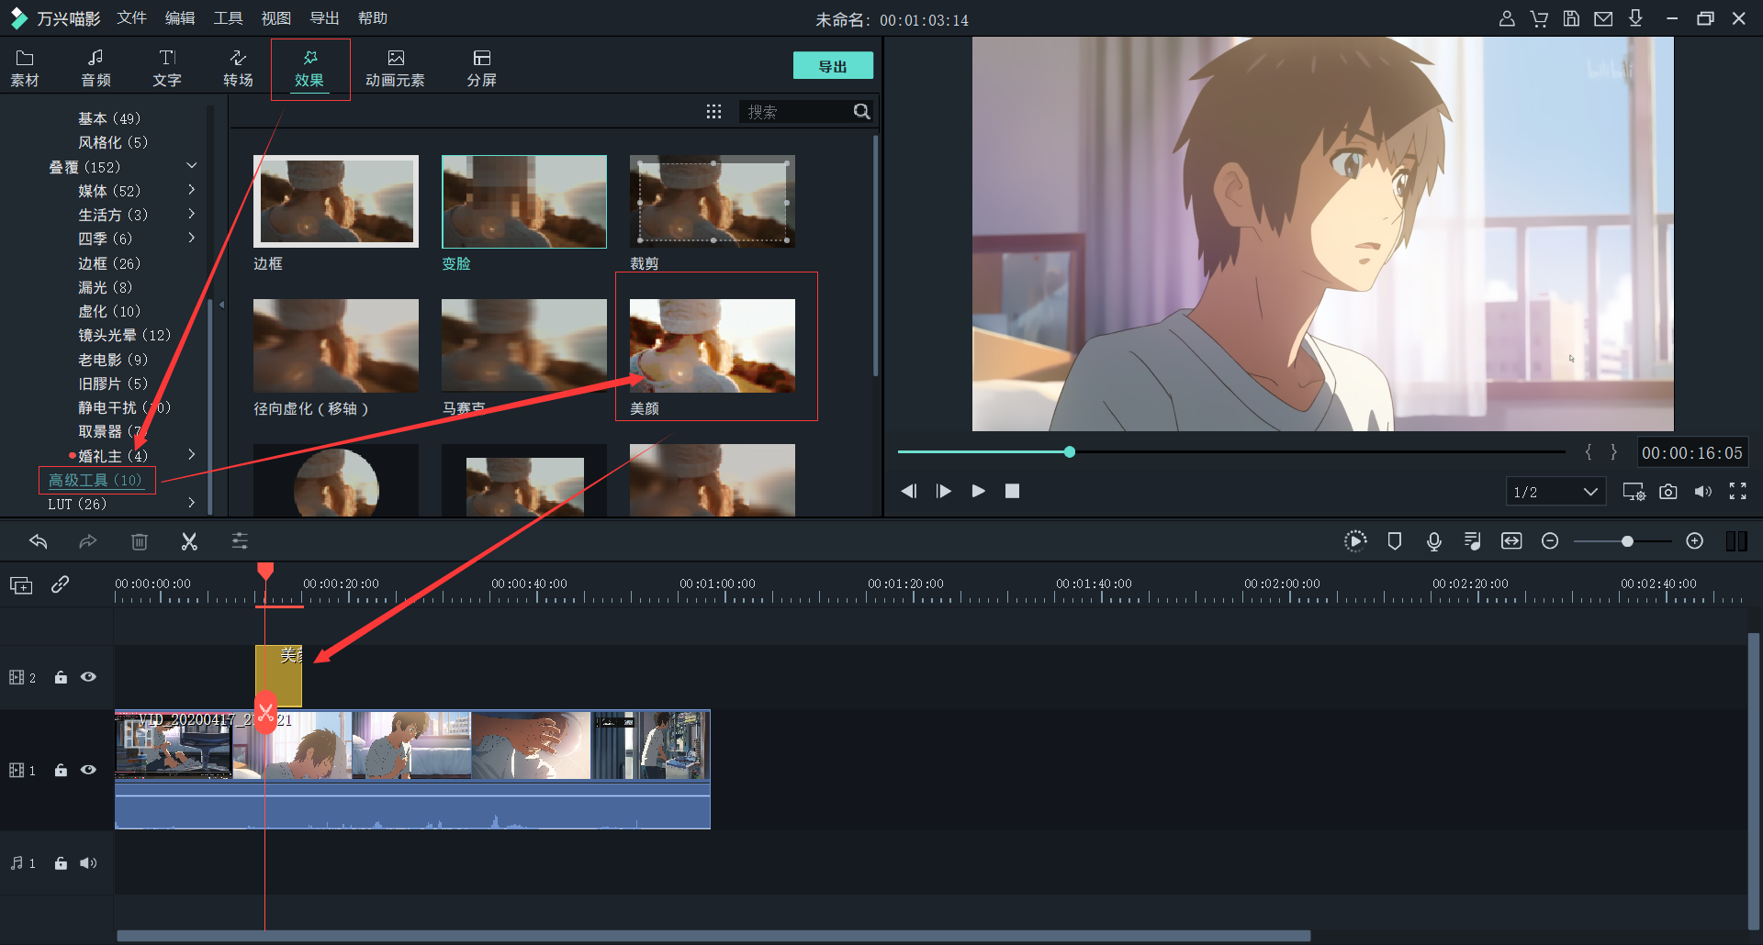The width and height of the screenshot is (1763, 945).
Task: Select the scissors split tool
Action: click(189, 541)
